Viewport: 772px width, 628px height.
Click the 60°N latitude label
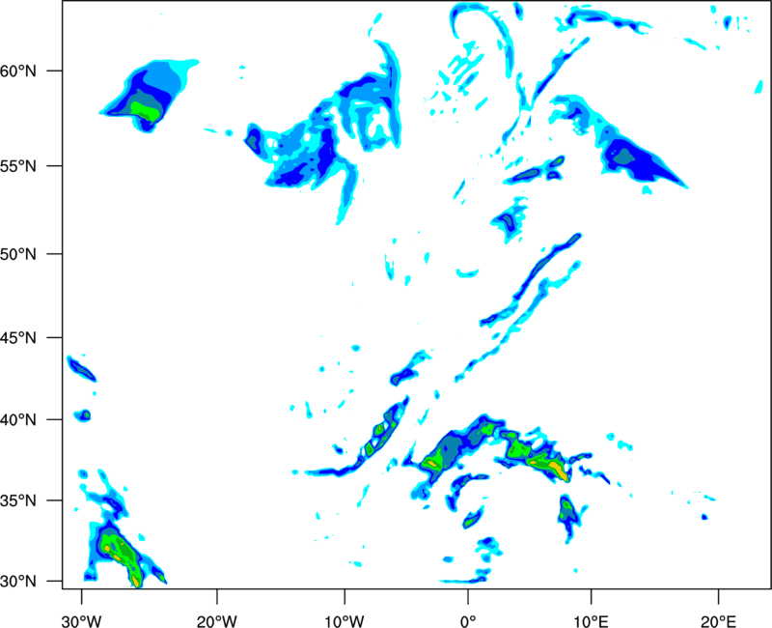18,71
